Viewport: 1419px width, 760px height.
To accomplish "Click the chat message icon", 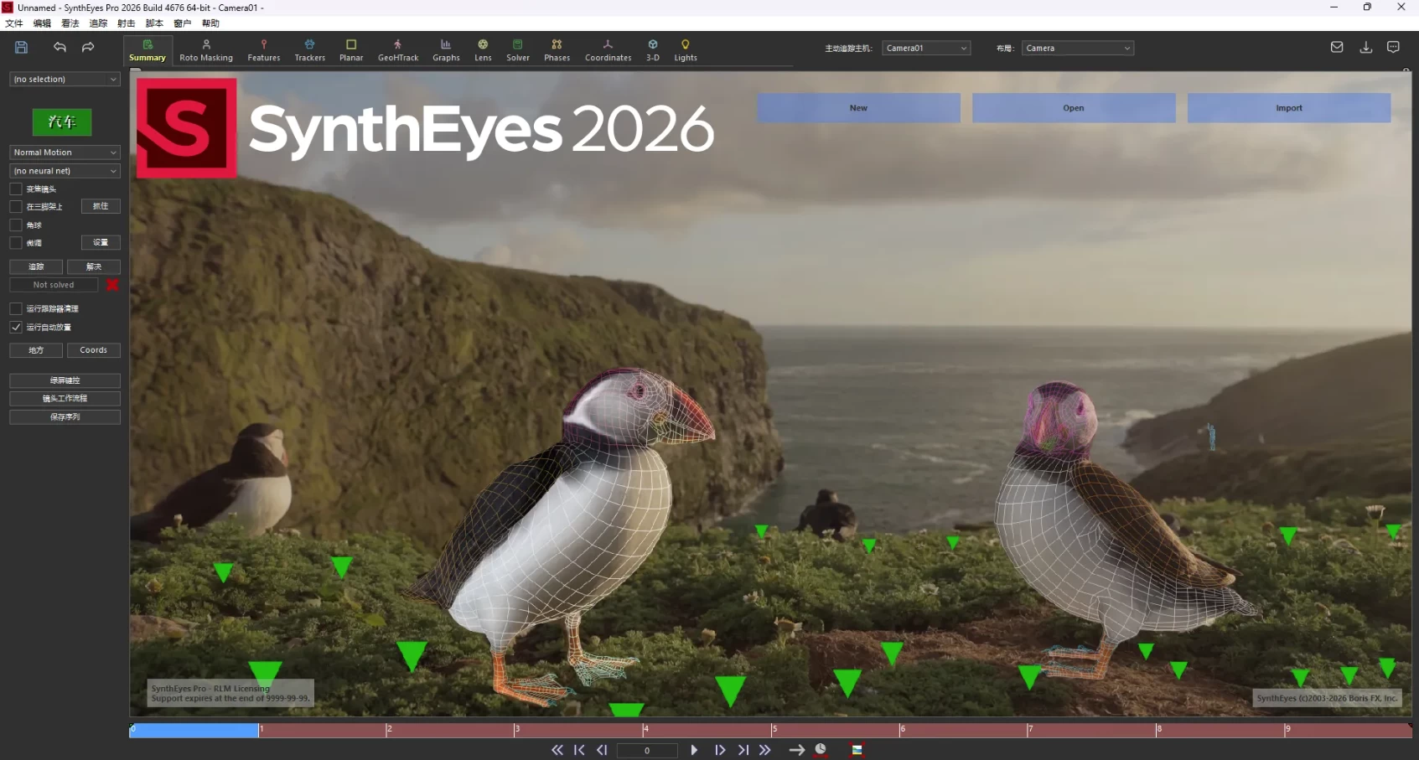I will coord(1393,48).
